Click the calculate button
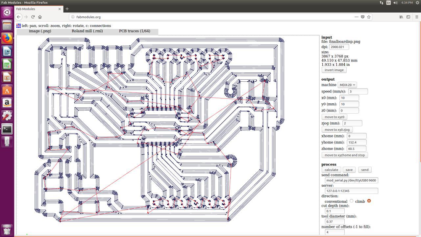The image size is (421, 237). tap(331, 170)
